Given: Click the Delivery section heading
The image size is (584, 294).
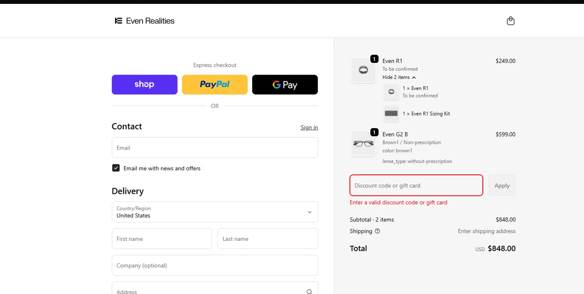Looking at the screenshot, I should (128, 191).
